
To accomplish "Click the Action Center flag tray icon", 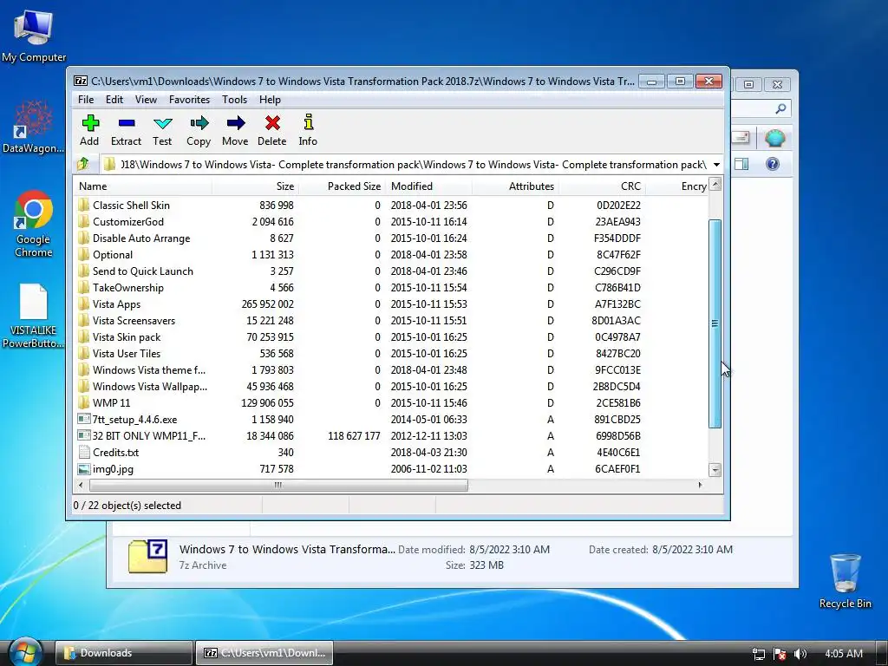I will (x=780, y=654).
